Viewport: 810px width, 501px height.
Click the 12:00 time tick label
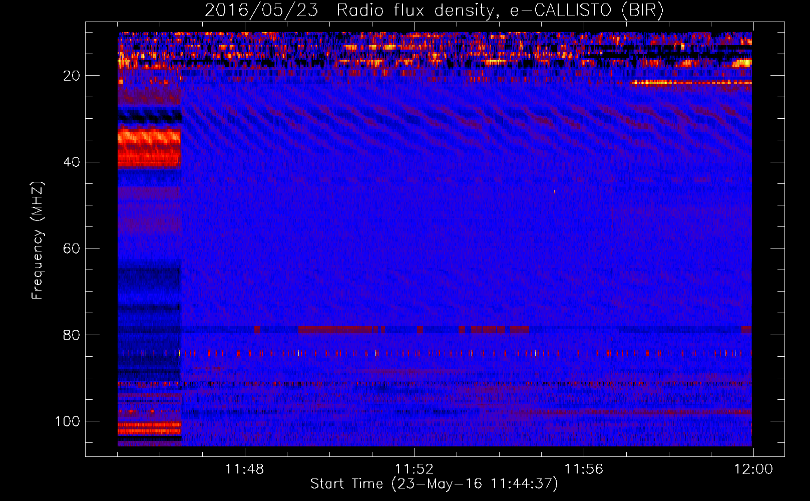[x=753, y=469]
